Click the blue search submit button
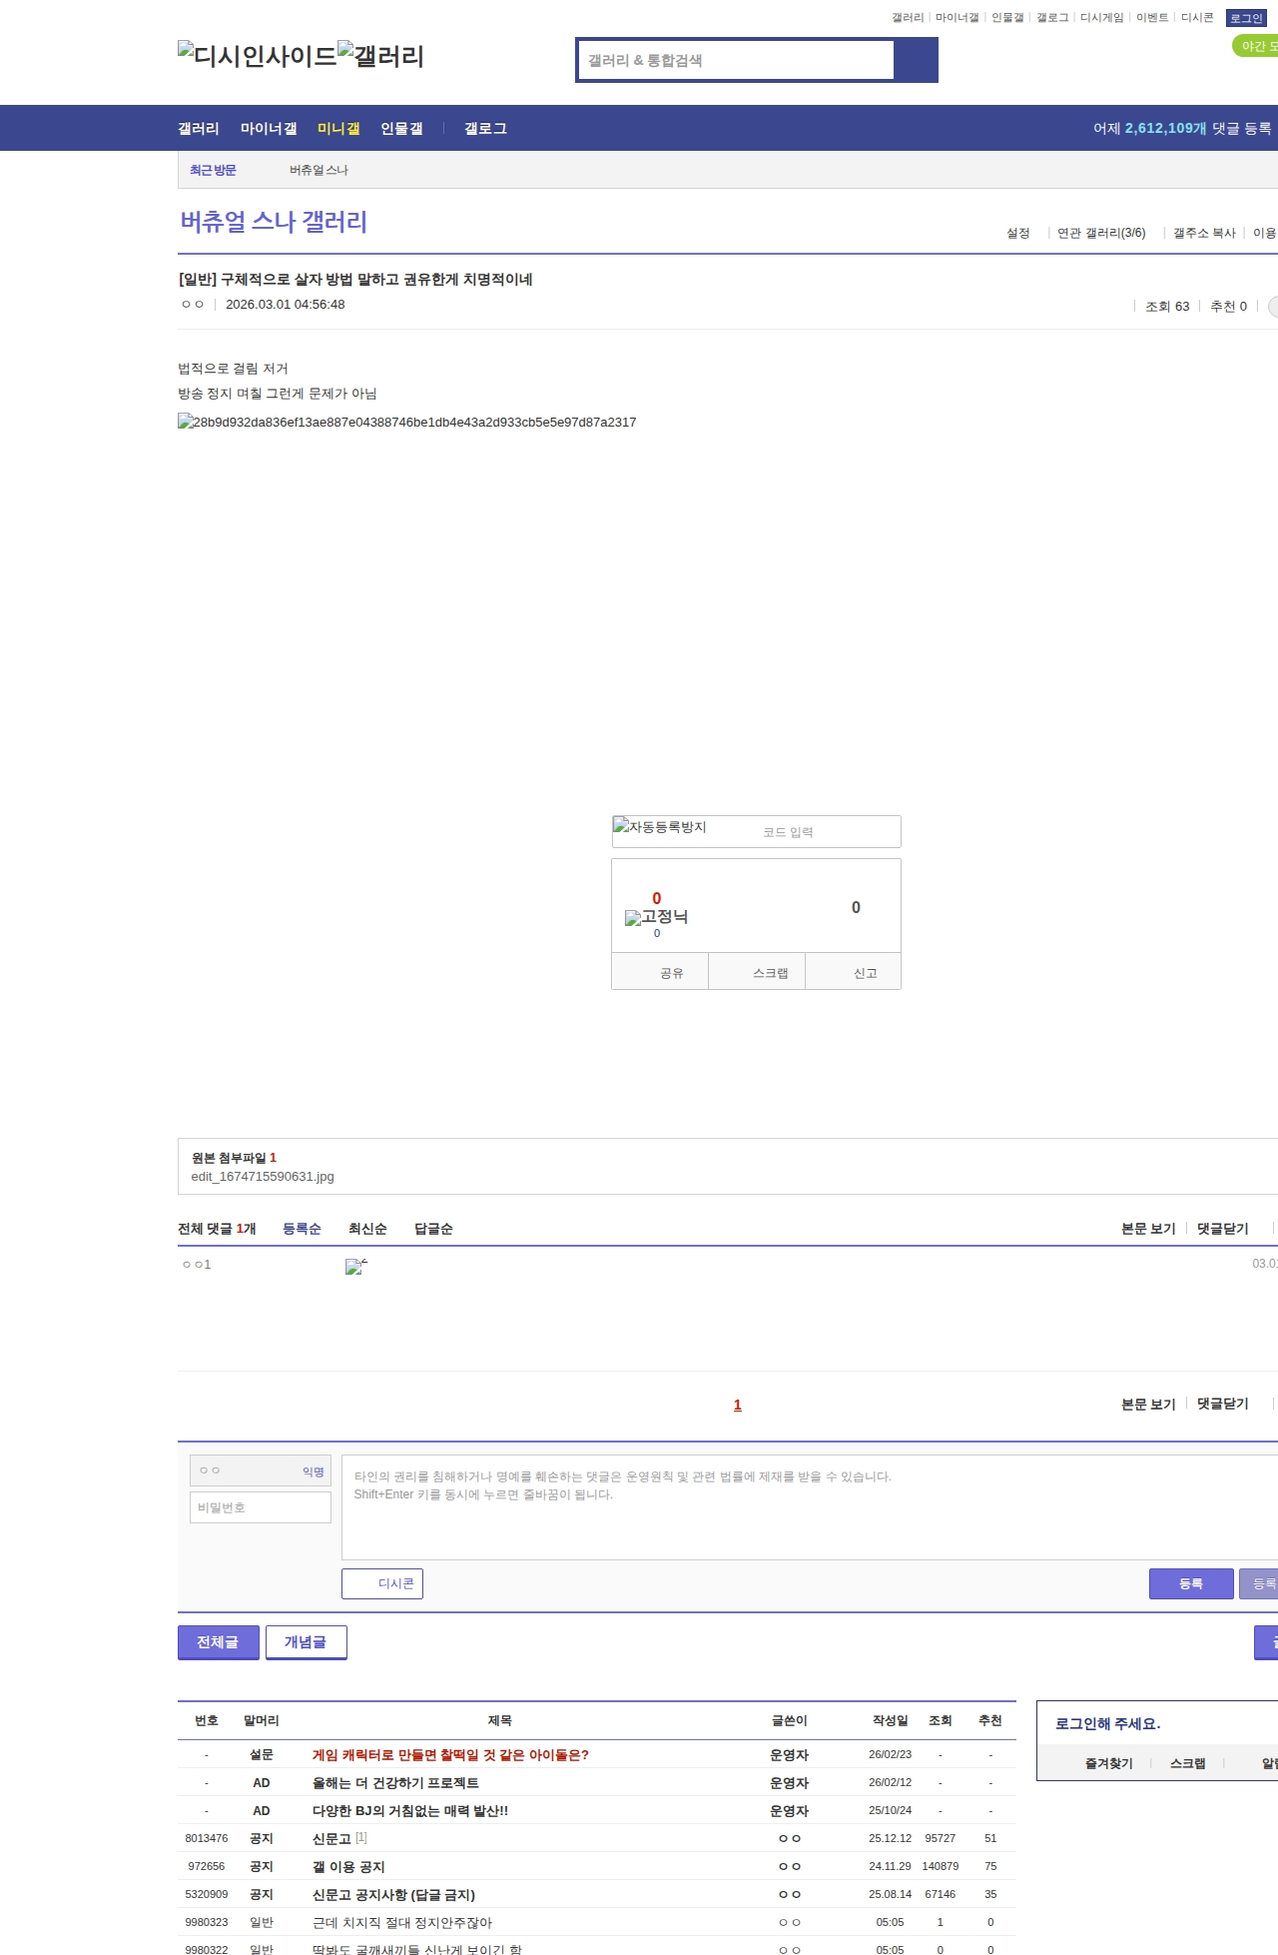The width and height of the screenshot is (1278, 1955). click(916, 60)
